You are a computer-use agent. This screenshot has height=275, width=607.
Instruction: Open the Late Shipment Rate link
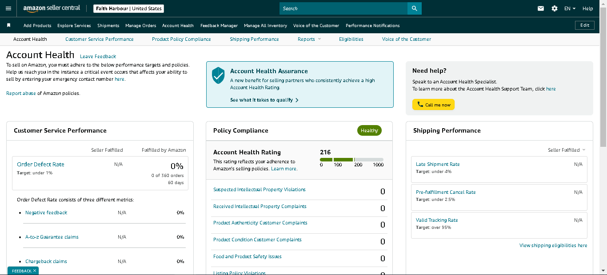(438, 164)
